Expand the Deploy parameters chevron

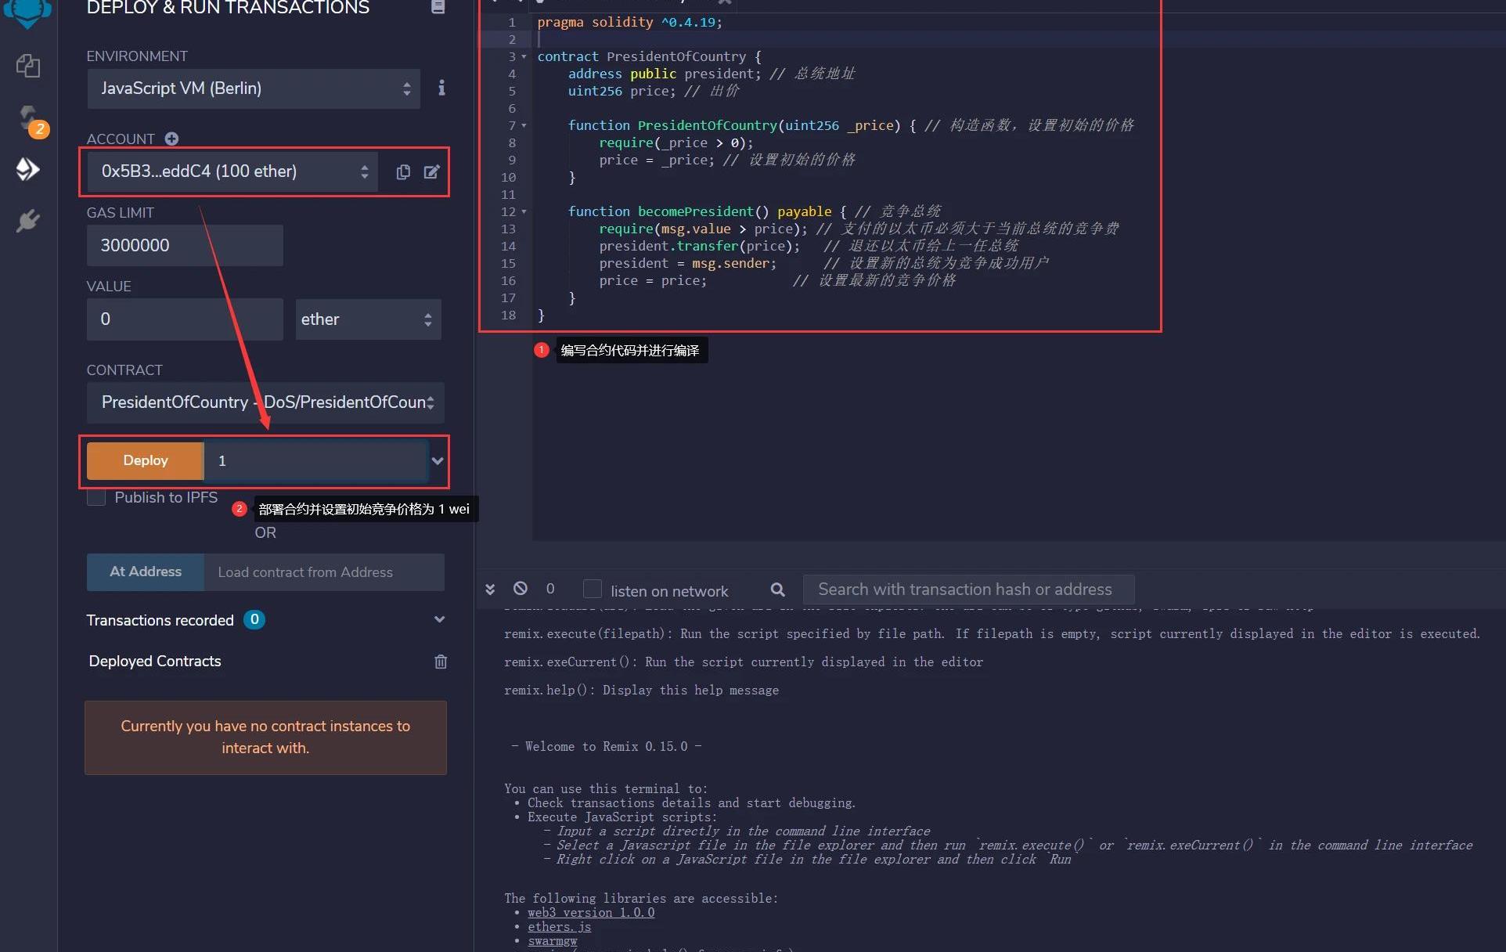[438, 460]
